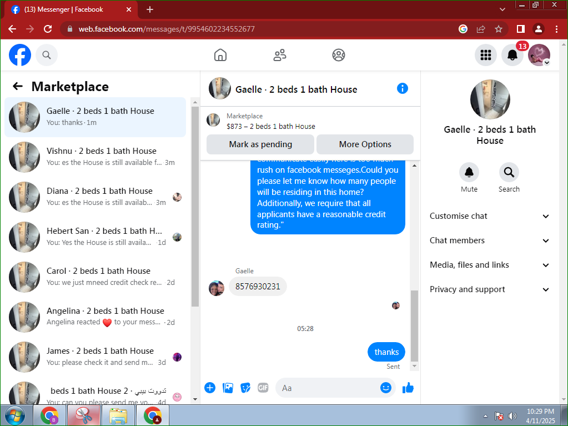Click the large listing thumbnail in info panel

[490, 99]
